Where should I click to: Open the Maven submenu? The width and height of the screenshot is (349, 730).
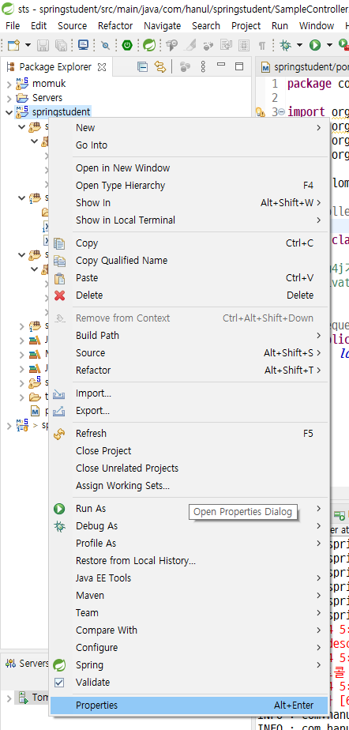pos(188,596)
